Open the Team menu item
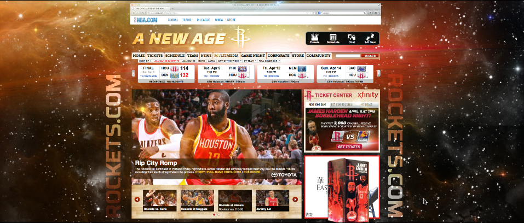This screenshot has width=524, height=223. [x=193, y=56]
